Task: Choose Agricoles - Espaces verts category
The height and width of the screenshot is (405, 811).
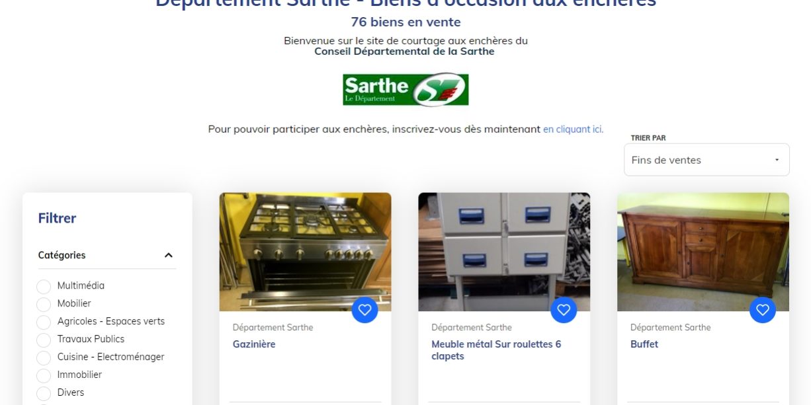Action: [x=44, y=322]
